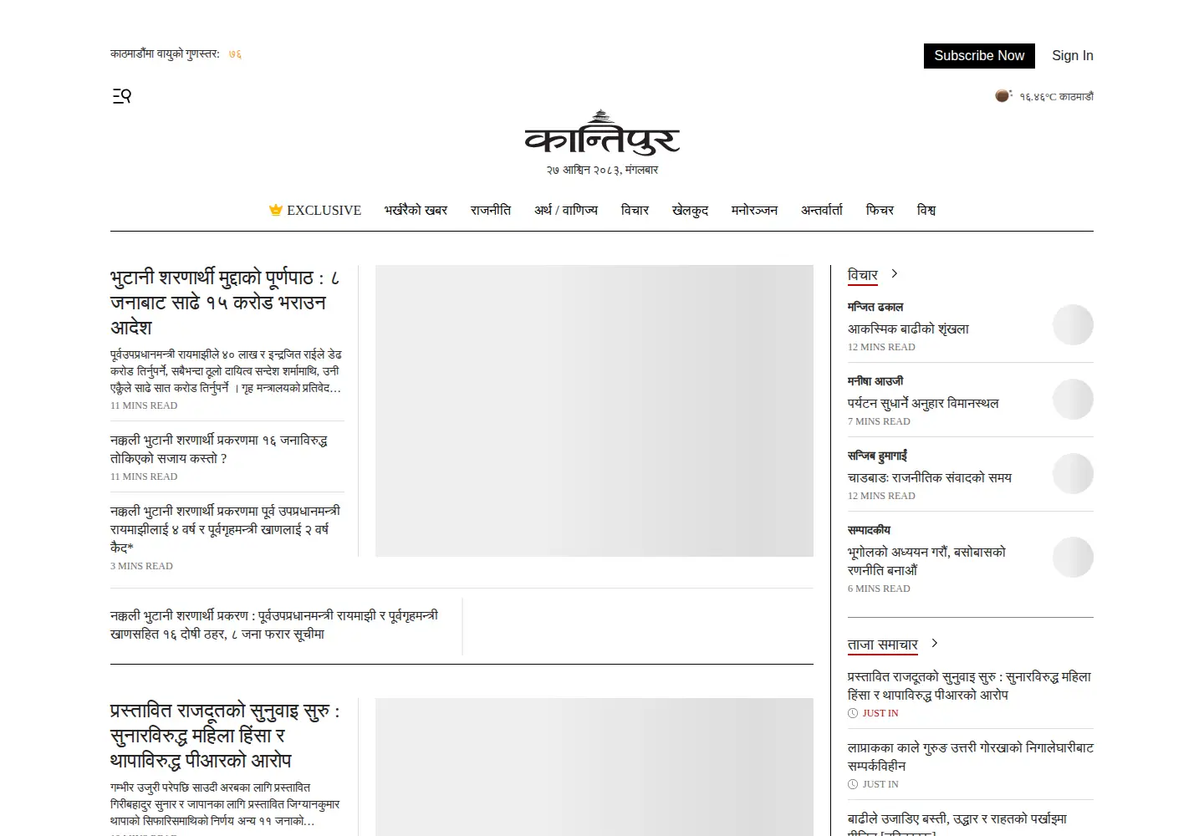
Task: Click the lead story image placeholder
Action: (x=594, y=411)
